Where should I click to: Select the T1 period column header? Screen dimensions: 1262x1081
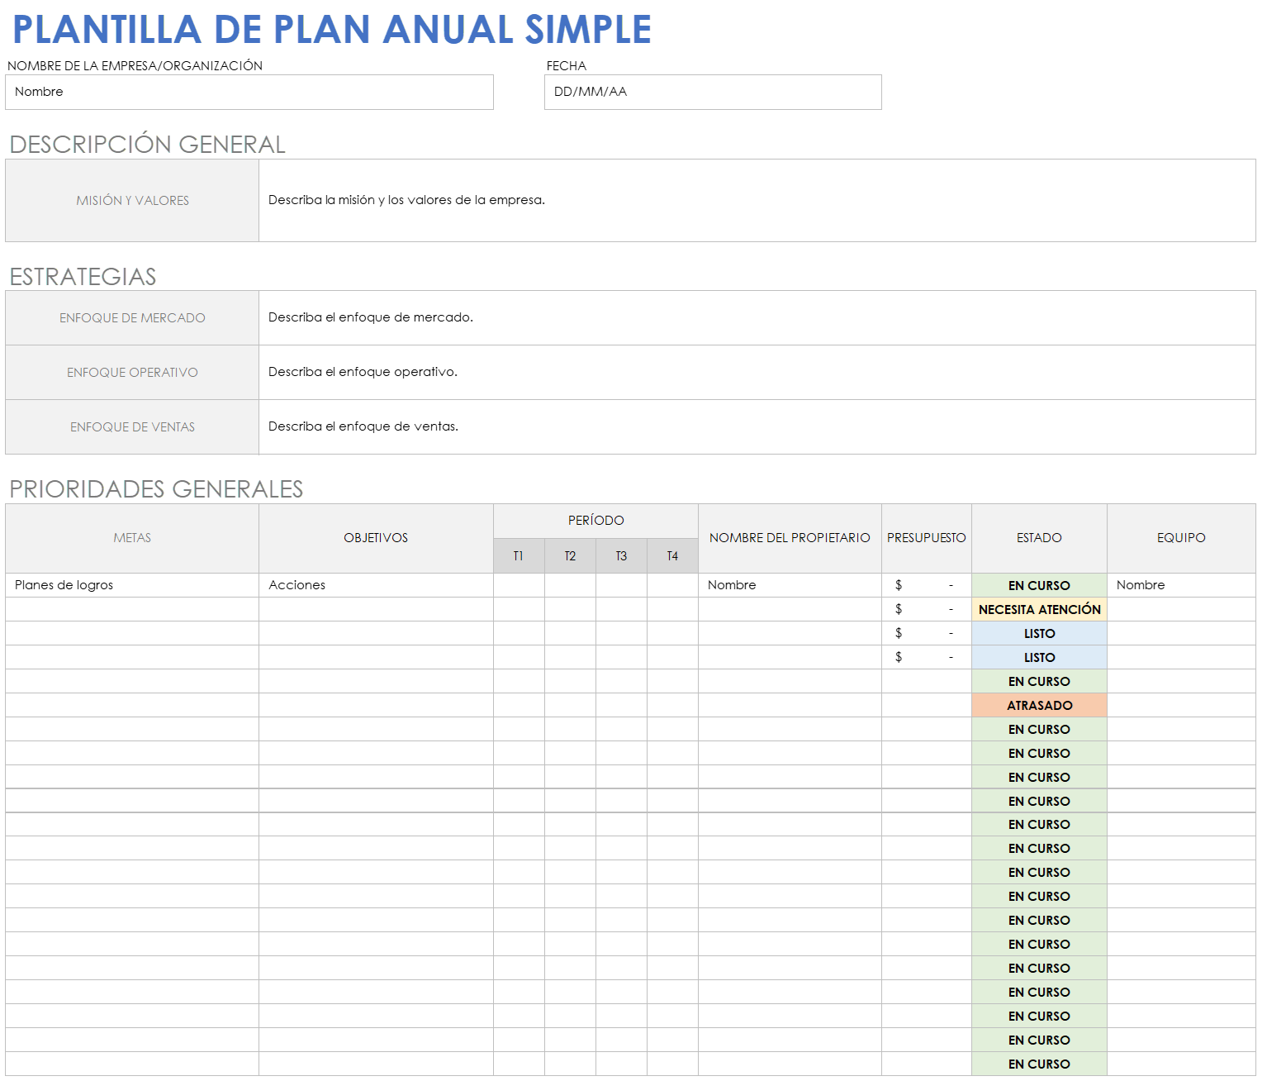(x=519, y=555)
